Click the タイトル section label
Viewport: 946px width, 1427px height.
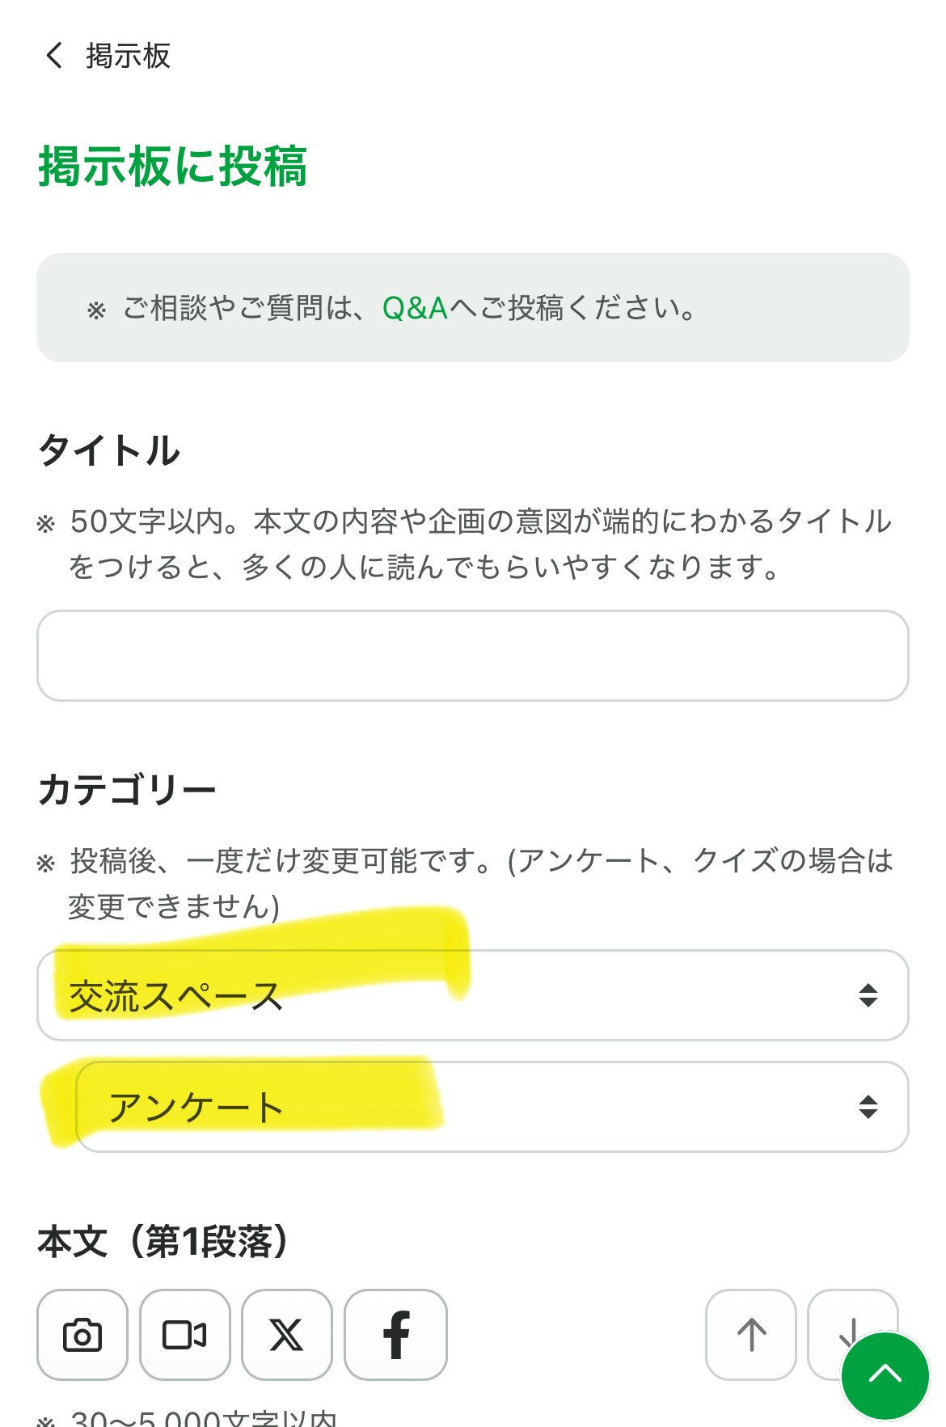click(x=109, y=450)
